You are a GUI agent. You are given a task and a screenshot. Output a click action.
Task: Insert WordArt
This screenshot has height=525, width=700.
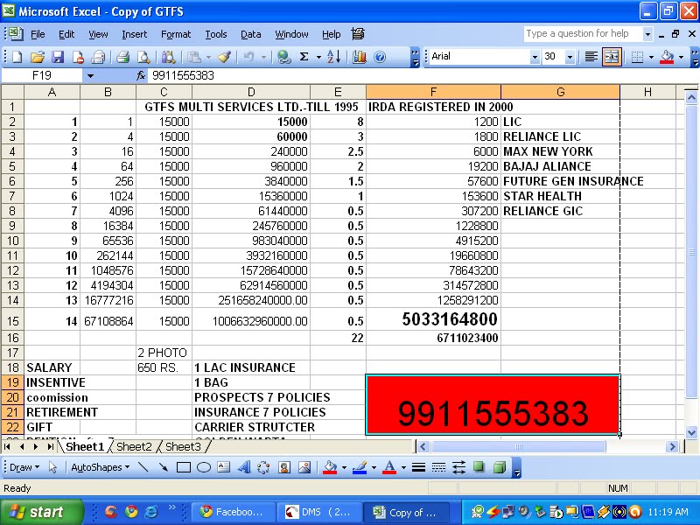coord(244,467)
